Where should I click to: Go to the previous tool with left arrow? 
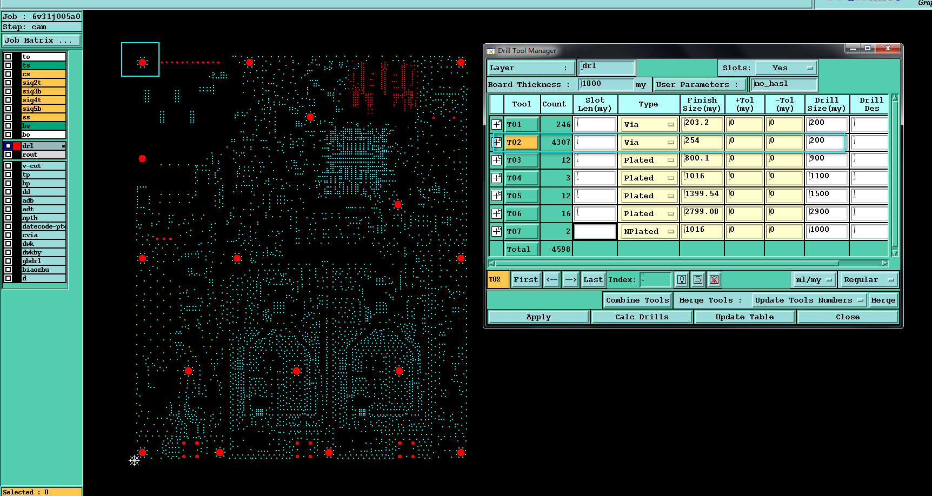click(x=552, y=279)
